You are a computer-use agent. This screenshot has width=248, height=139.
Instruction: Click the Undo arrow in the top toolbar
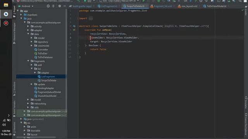click(206, 1)
